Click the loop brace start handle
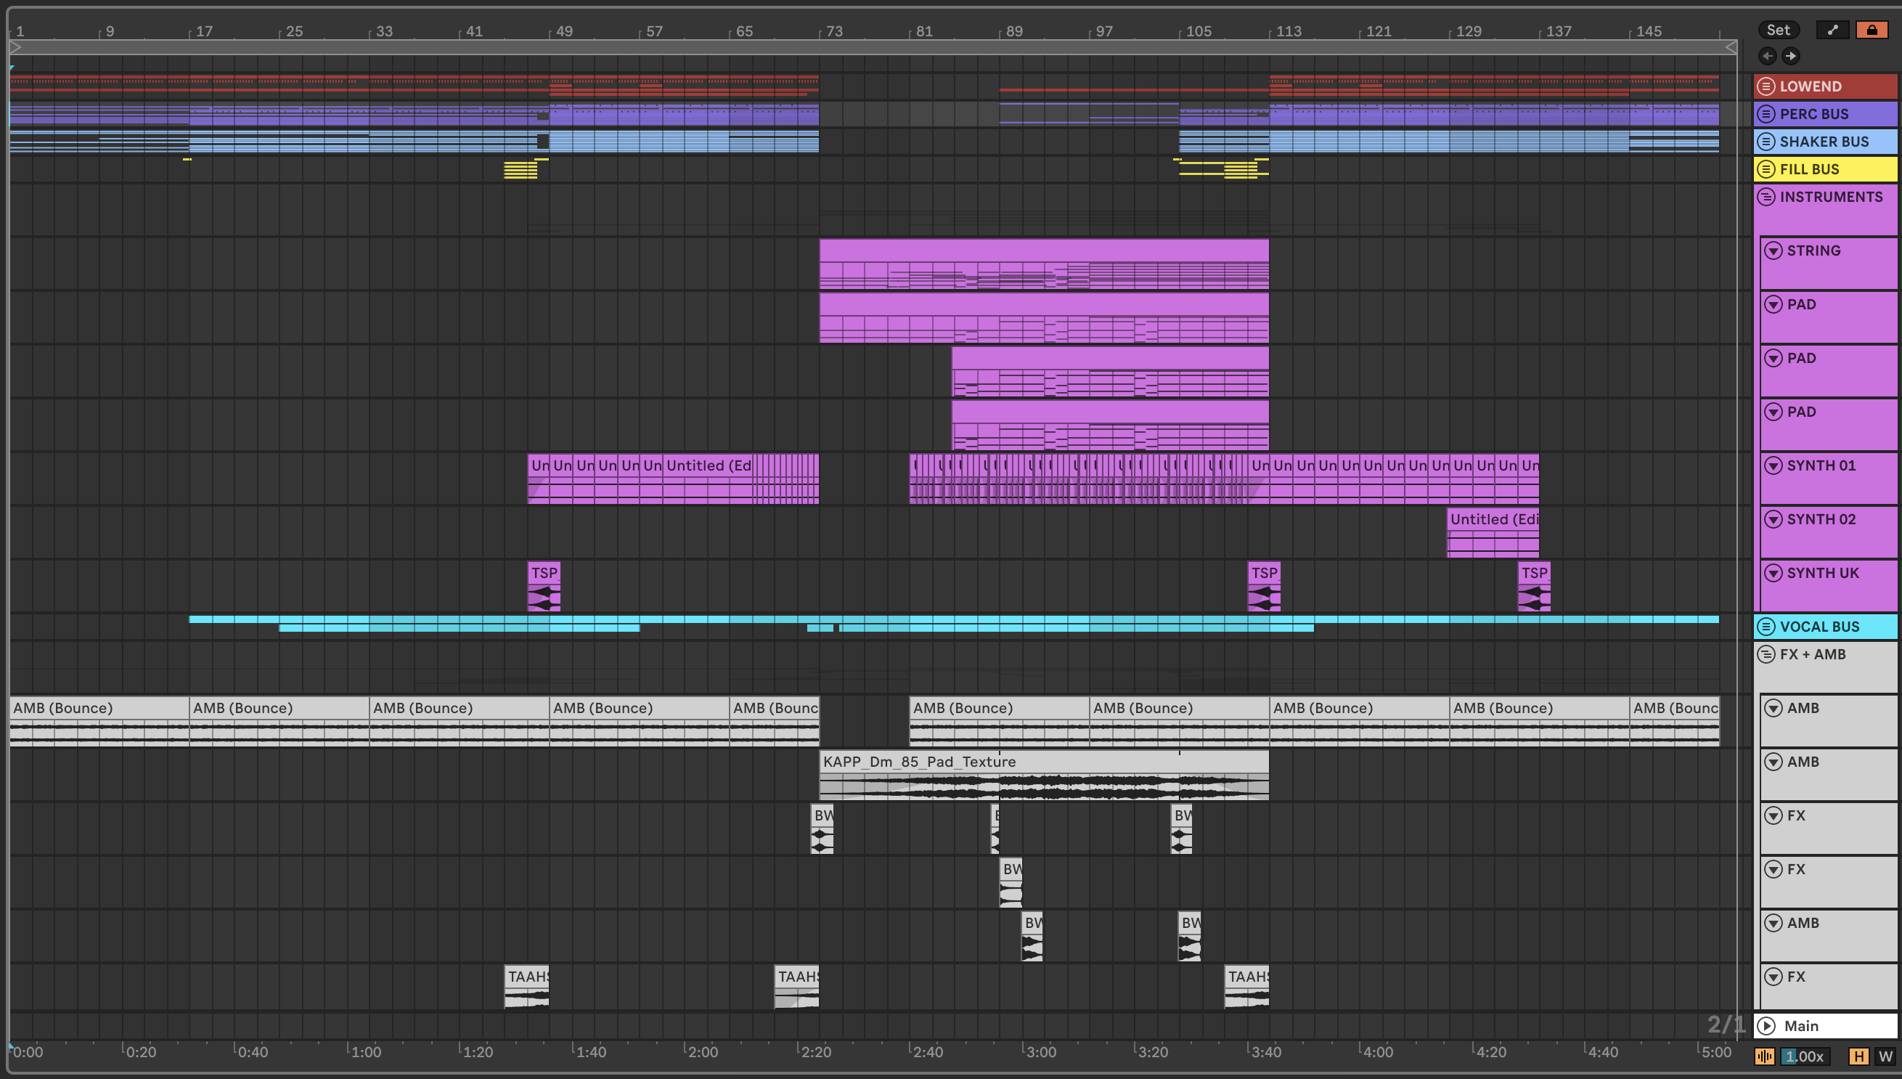1902x1079 pixels. coord(15,47)
